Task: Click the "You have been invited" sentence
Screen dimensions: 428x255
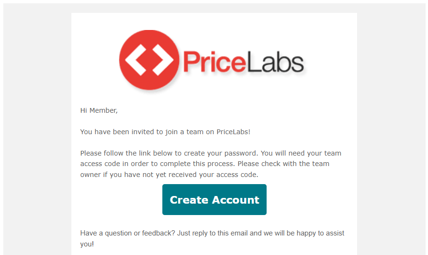Action: [165, 132]
